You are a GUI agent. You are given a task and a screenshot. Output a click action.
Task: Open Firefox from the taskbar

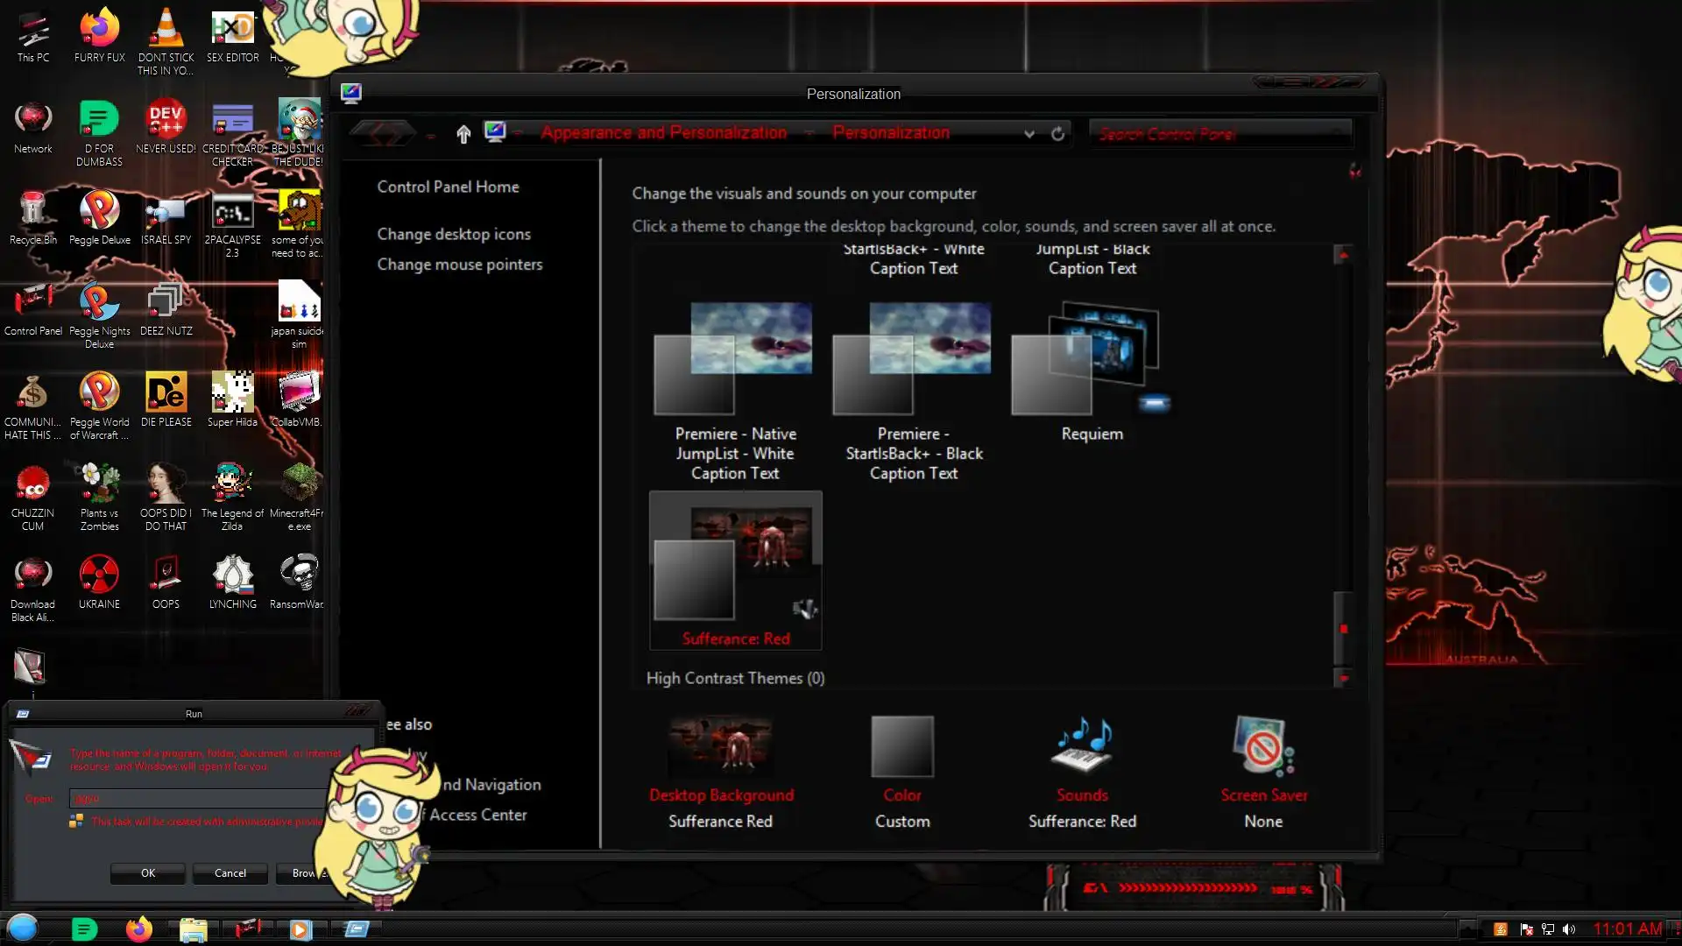[138, 928]
